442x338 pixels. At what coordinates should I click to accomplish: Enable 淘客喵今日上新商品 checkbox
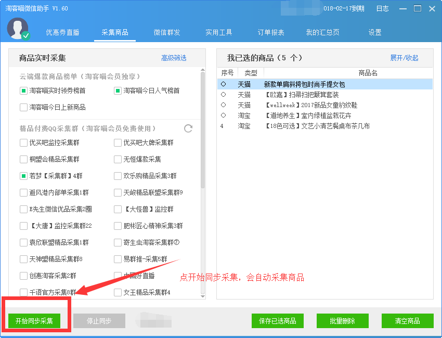click(x=23, y=108)
